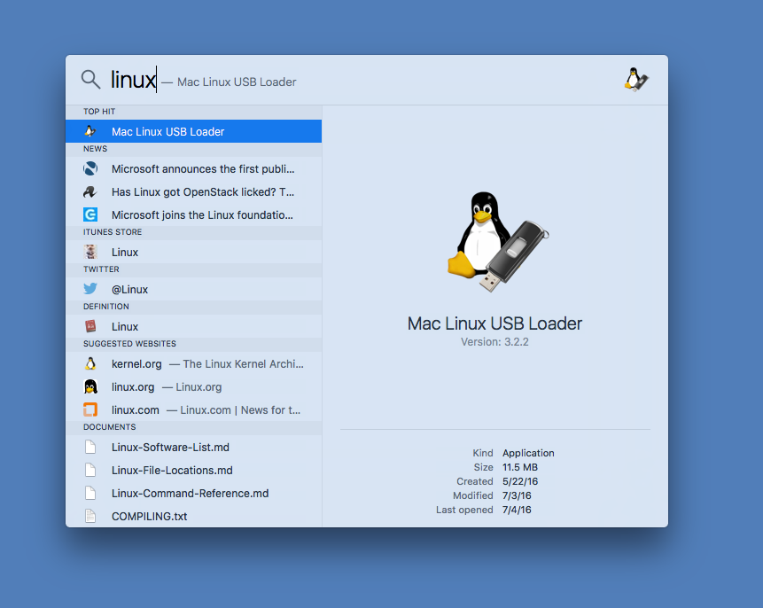763x608 pixels.
Task: Click the linux.org favicon
Action: click(x=91, y=386)
